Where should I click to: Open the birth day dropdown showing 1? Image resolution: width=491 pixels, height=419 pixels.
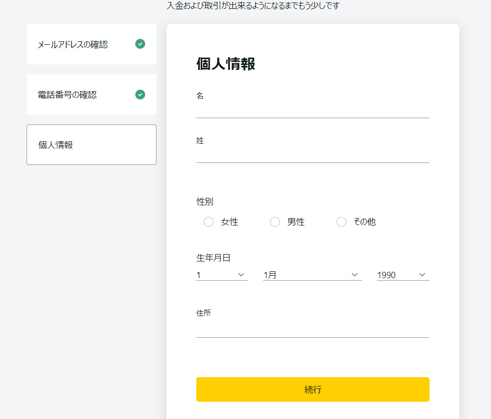(222, 275)
